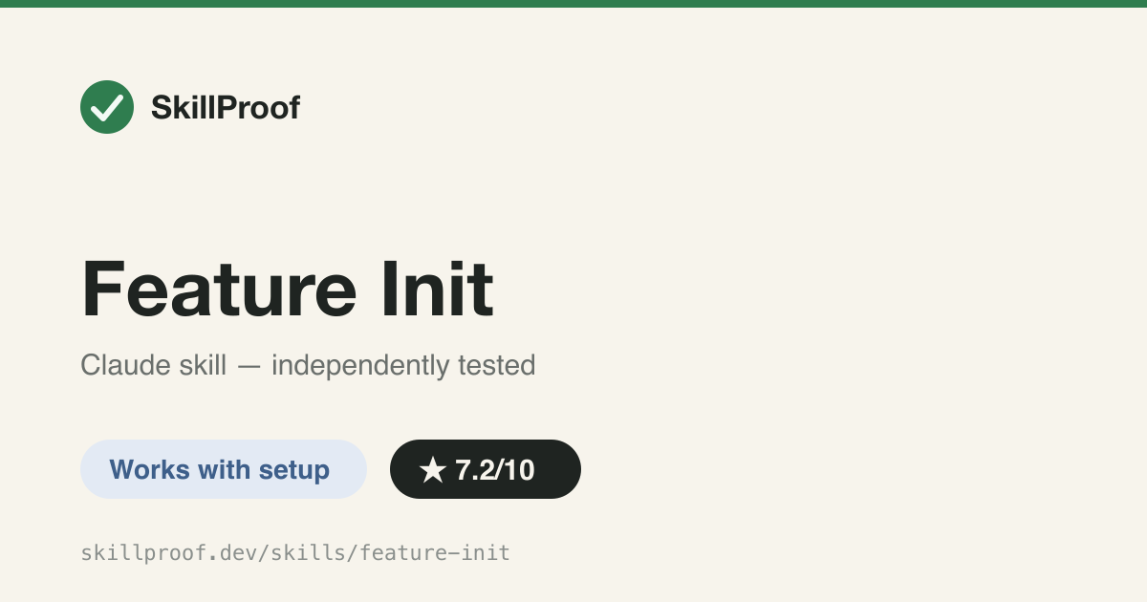
Task: Click the Works with setup badge
Action: tap(224, 469)
